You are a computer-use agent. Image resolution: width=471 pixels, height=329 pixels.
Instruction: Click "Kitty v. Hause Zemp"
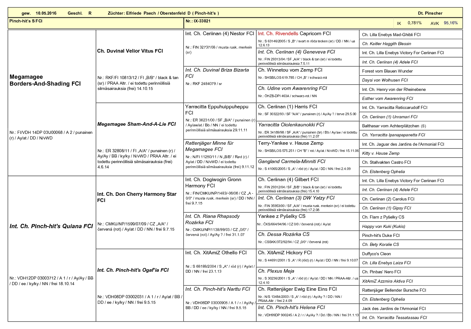pos(381,153)
